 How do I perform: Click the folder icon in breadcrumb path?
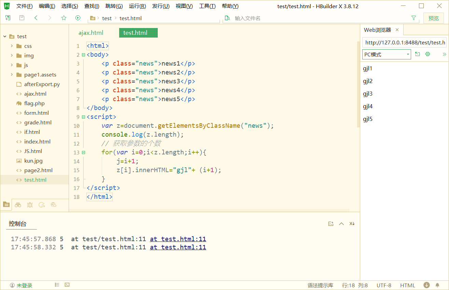click(93, 18)
